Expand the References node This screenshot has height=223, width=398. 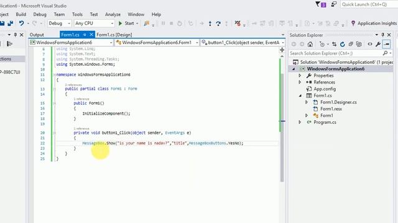[x=300, y=82]
